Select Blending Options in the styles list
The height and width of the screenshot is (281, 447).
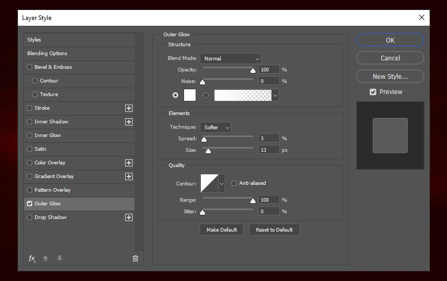coord(47,54)
